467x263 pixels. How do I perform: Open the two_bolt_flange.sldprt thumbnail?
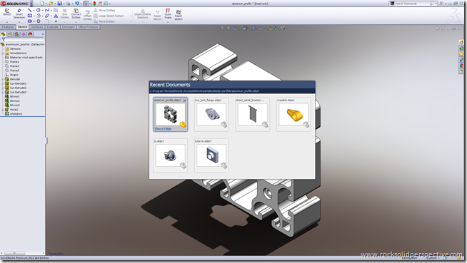pos(211,115)
